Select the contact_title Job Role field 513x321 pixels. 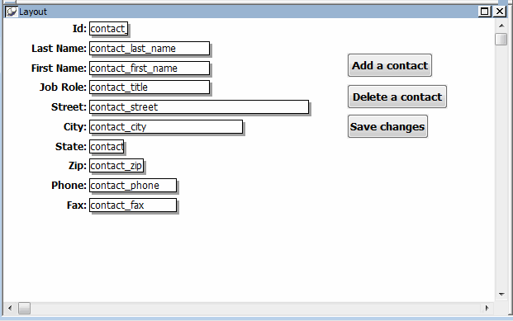(x=150, y=87)
